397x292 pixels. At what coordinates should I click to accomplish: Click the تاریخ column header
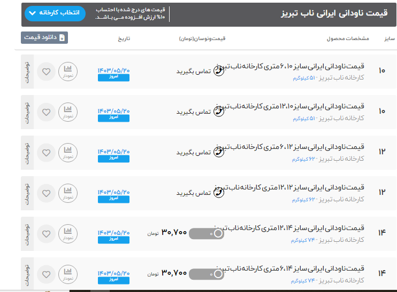124,39
